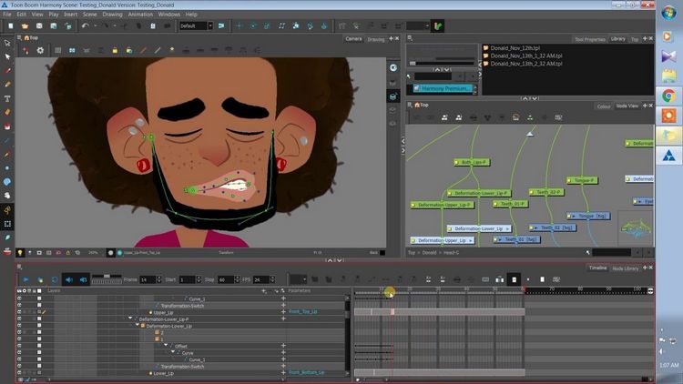Image resolution: width=683 pixels, height=384 pixels.
Task: Toggle the Sound scrubbing icon in Timeline toolbar
Action: pyautogui.click(x=83, y=279)
